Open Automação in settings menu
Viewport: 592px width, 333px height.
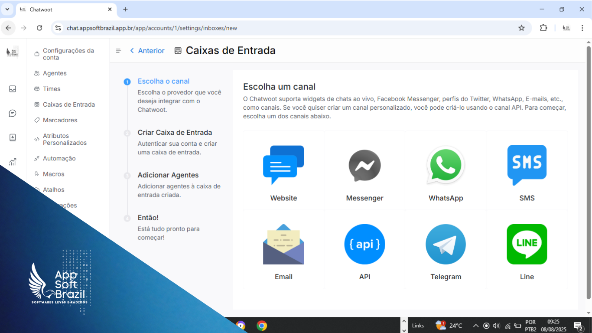(59, 158)
